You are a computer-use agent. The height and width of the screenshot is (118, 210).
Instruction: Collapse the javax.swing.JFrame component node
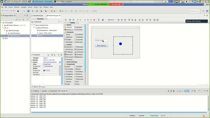point(32,25)
